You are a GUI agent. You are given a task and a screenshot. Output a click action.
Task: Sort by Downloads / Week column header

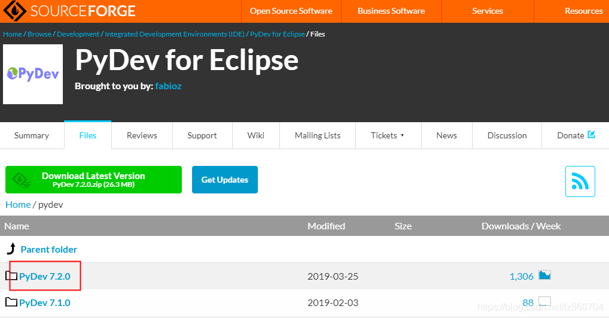tap(521, 226)
